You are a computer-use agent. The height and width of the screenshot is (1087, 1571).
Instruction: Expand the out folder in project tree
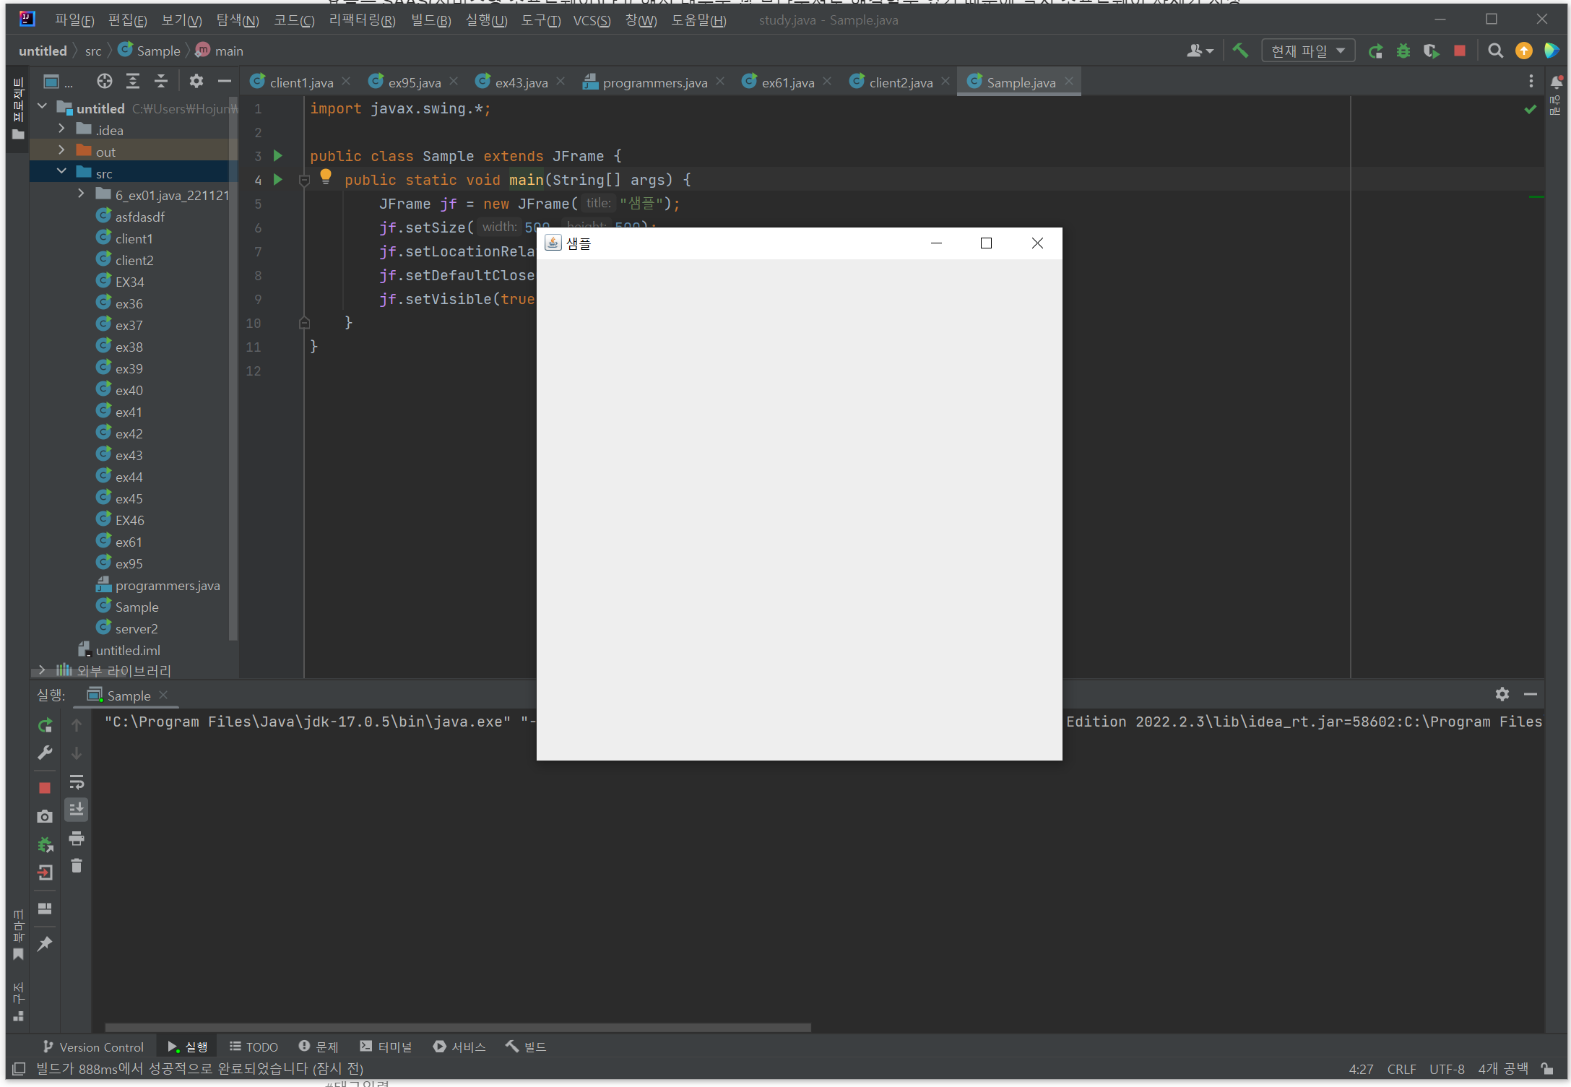61,150
